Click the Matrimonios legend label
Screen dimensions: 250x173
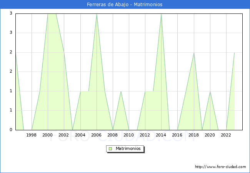click(128, 148)
